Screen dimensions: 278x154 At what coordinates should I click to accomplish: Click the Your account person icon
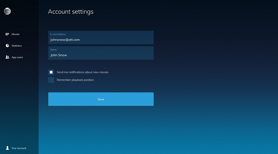click(x=7, y=148)
